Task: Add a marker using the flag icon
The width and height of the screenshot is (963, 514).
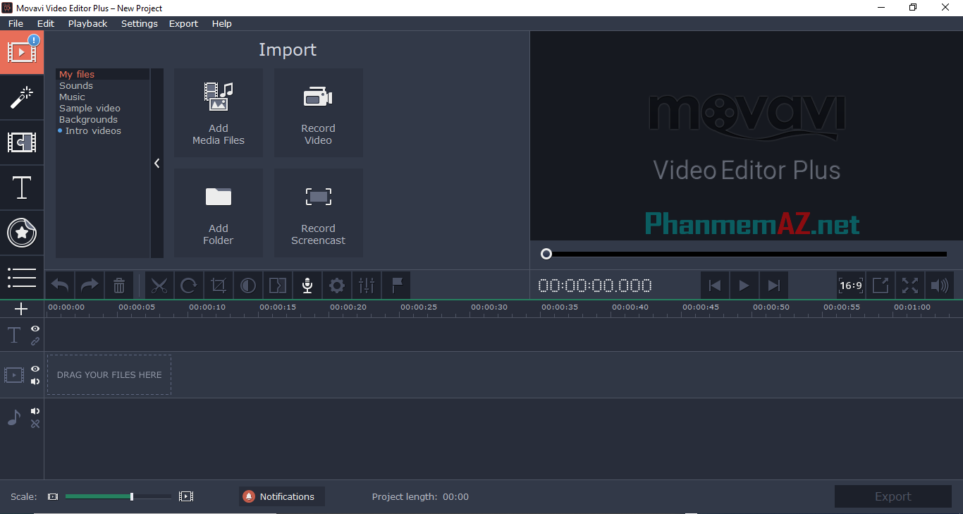Action: (x=396, y=285)
